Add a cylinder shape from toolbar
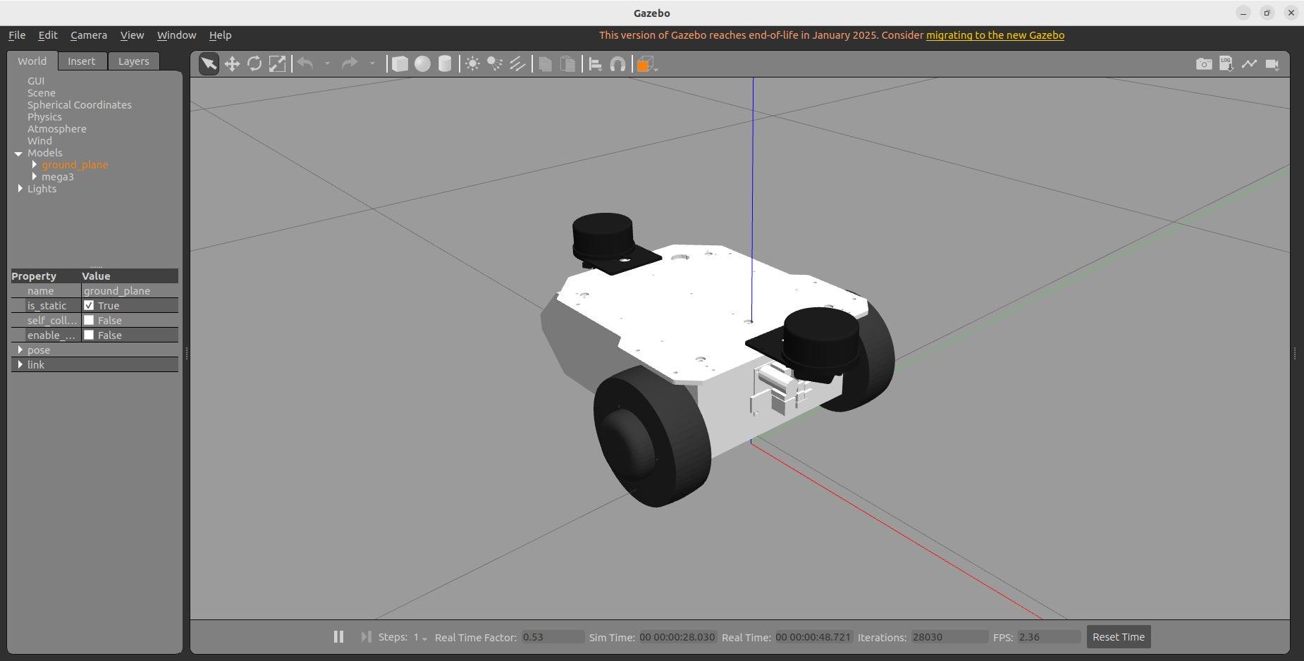 click(445, 64)
